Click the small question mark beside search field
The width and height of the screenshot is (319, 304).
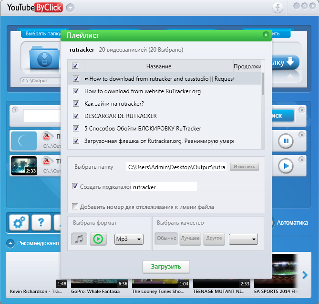coord(15,110)
